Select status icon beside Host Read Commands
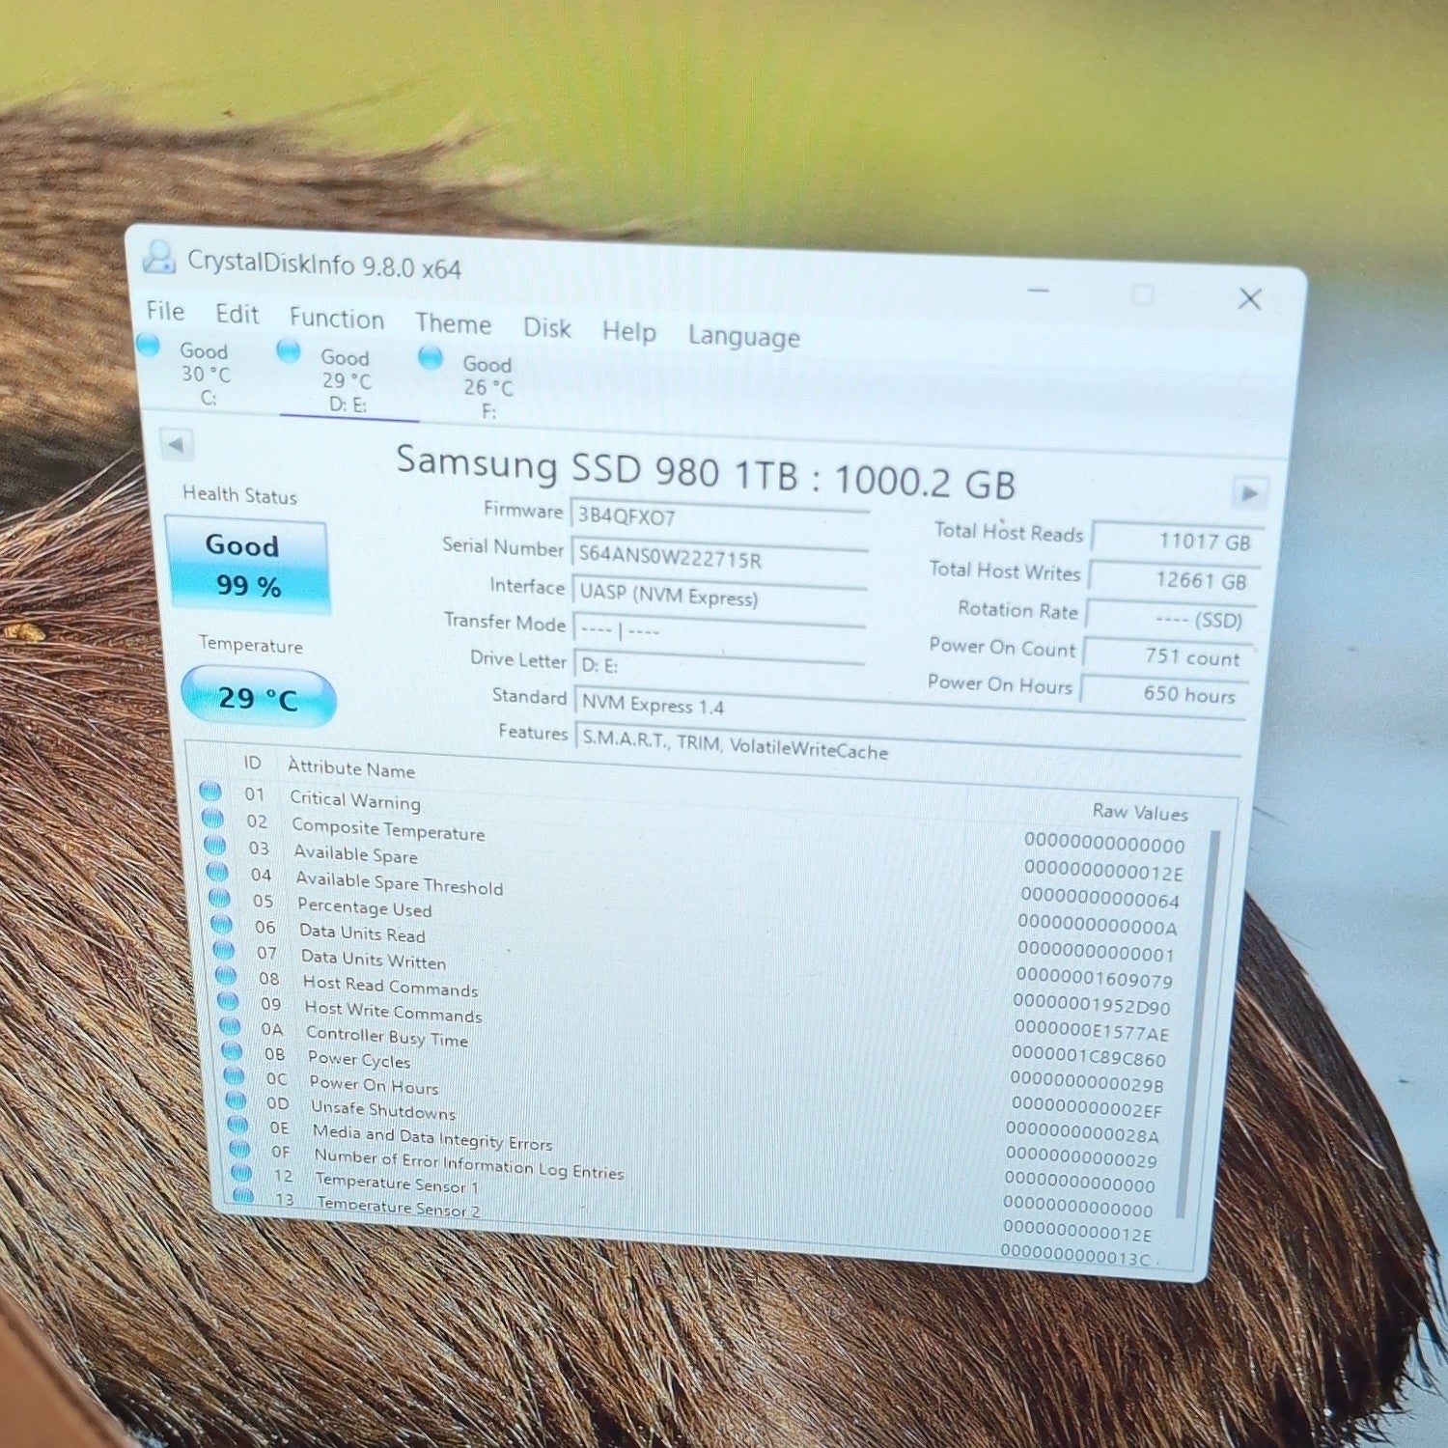Screen dimensions: 1448x1448 tap(226, 975)
